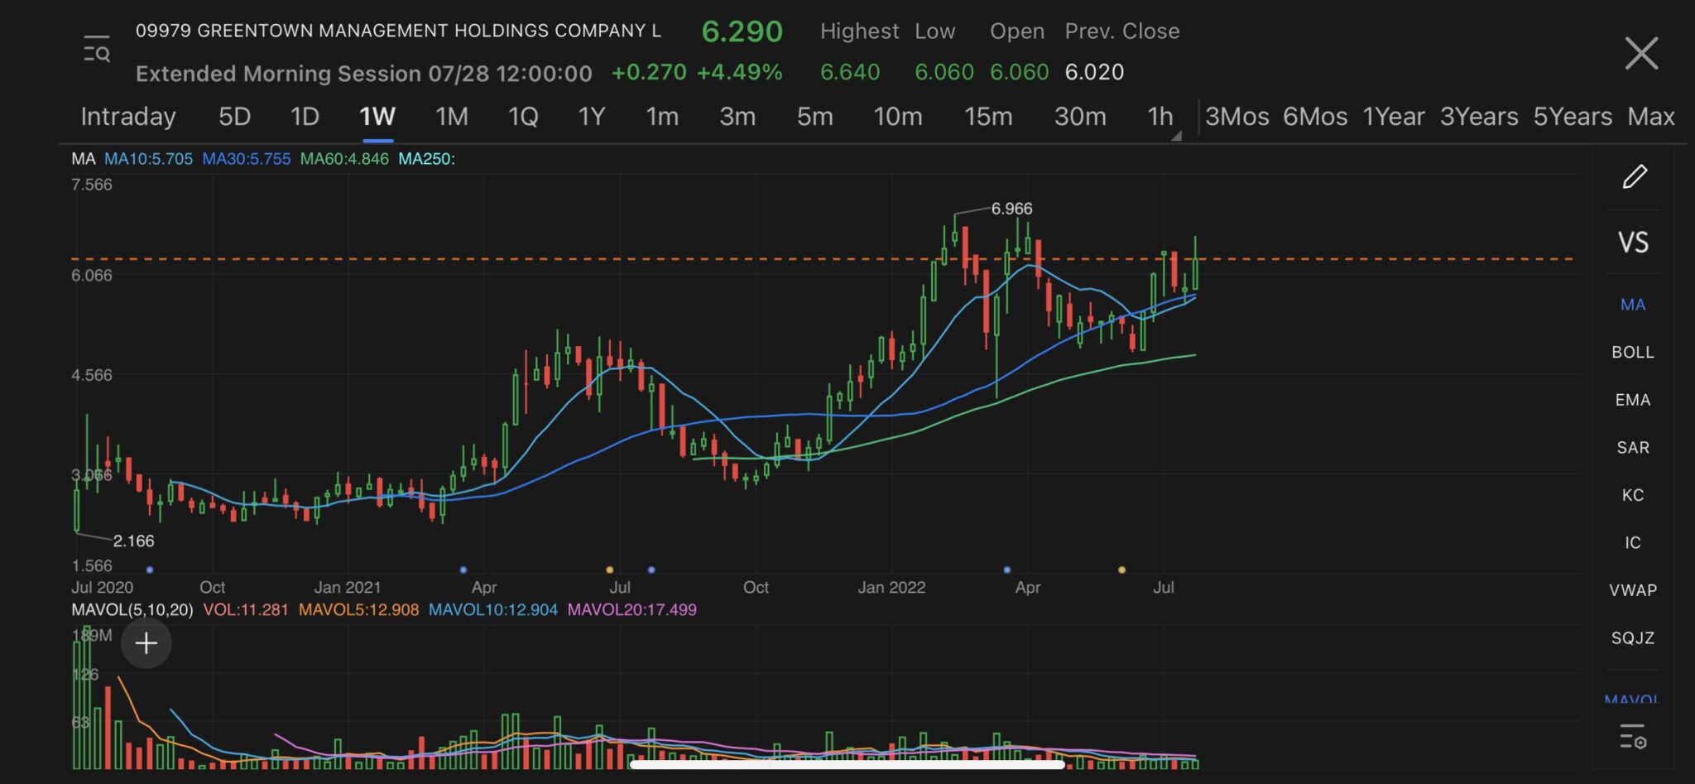This screenshot has width=1695, height=784.
Task: Expand the minute intervals dropdown triangle
Action: pos(1175,135)
